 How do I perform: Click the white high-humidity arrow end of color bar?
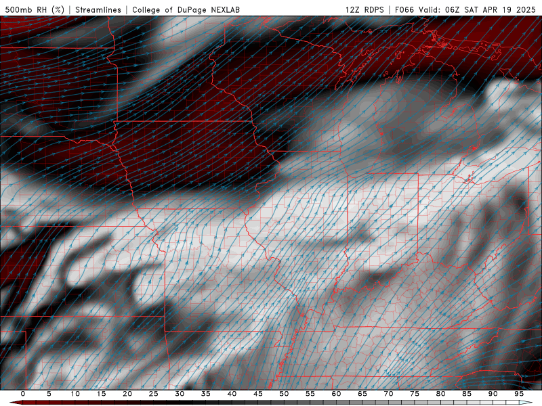(x=526, y=403)
